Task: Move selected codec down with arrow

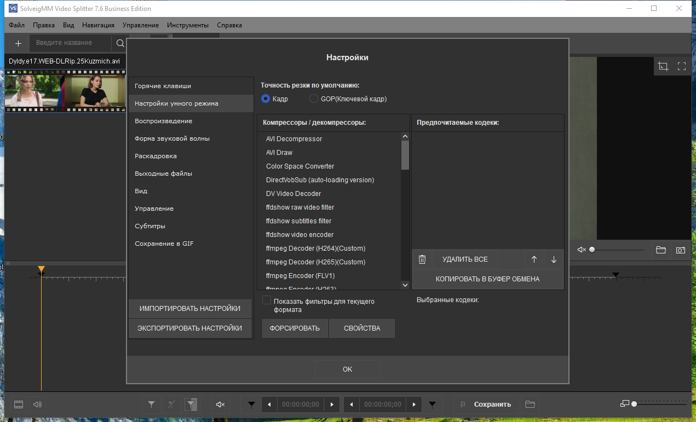Action: tap(554, 259)
